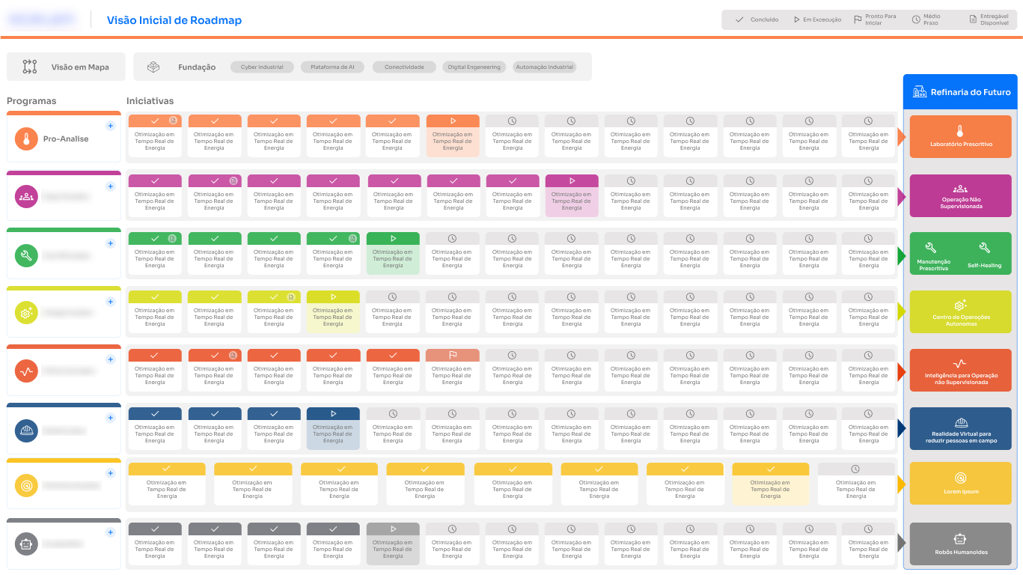Expand the gray robot program's plus button
Viewport: 1023px width, 575px height.
coord(110,532)
